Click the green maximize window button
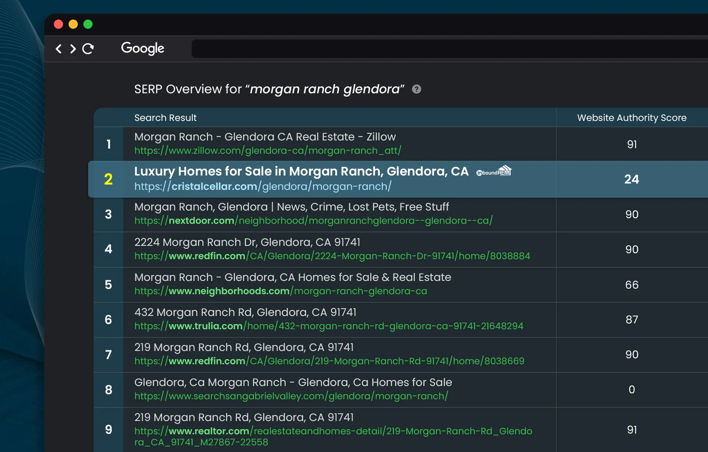 pyautogui.click(x=88, y=24)
